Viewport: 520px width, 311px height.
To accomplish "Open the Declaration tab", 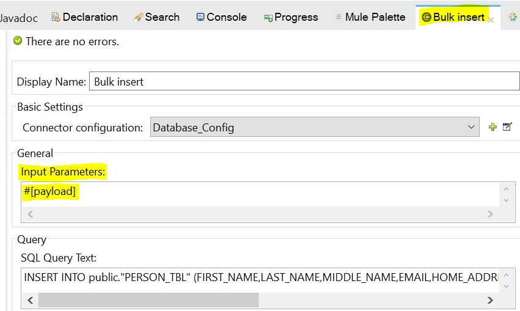I will pyautogui.click(x=84, y=17).
